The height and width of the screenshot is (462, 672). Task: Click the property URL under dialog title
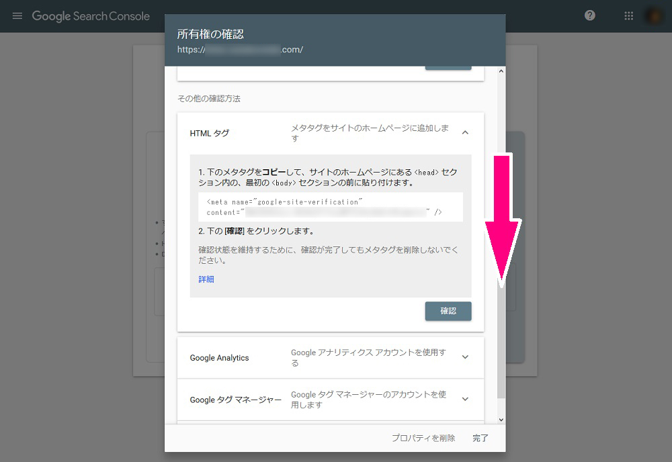pos(241,50)
